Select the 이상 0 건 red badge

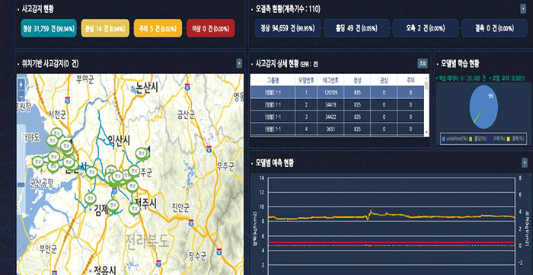coord(211,28)
